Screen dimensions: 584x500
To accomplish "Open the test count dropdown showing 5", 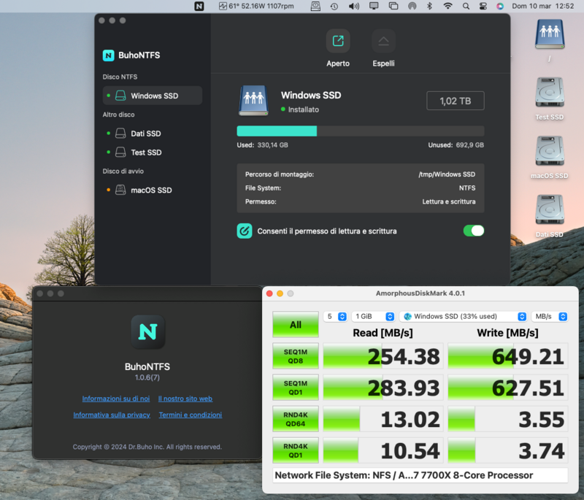I will pos(334,317).
